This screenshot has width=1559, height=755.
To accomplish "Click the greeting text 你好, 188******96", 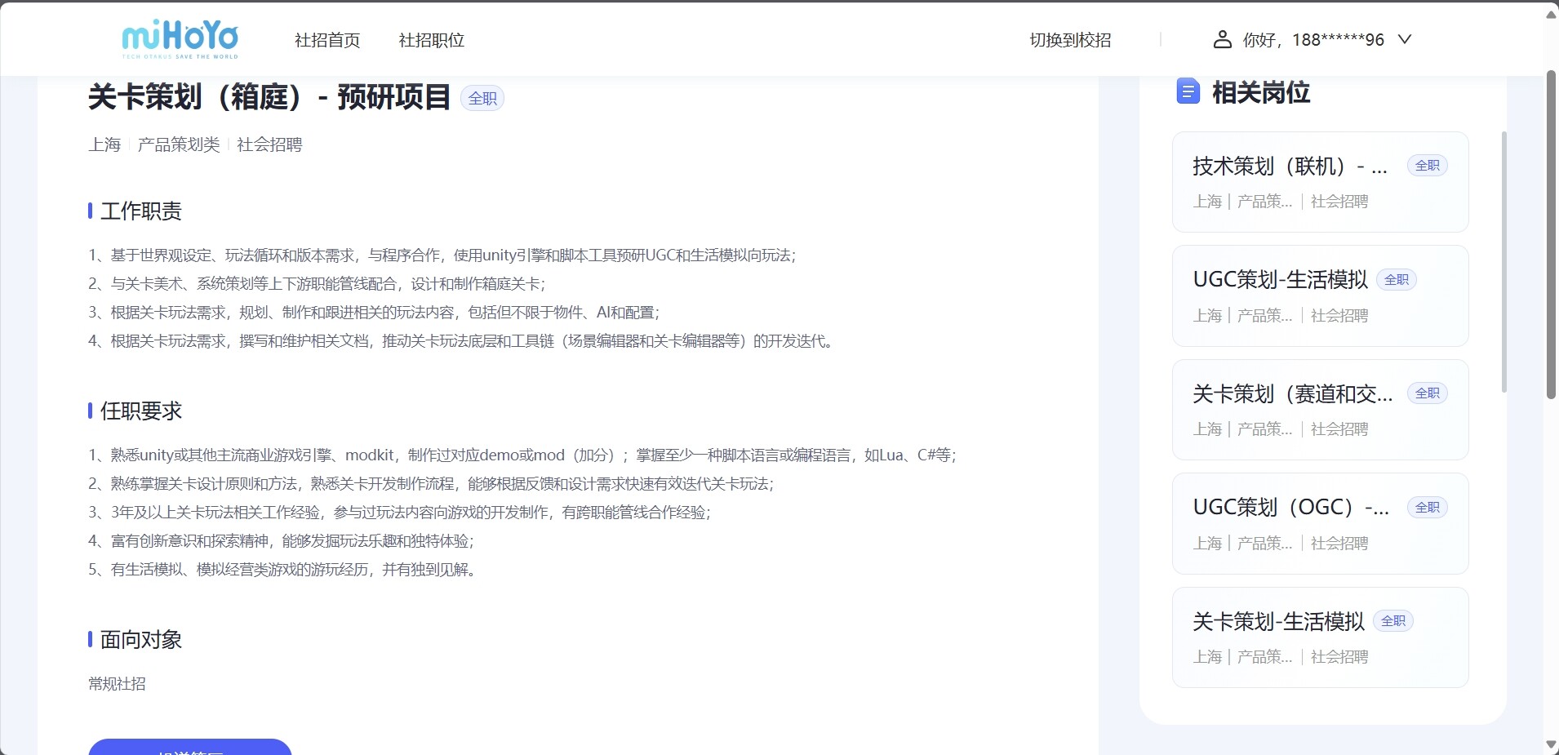I will pos(1313,40).
